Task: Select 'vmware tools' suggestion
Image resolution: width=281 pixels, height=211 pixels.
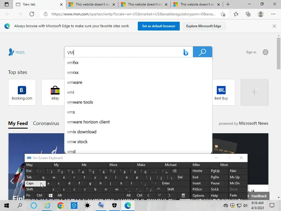Action: pyautogui.click(x=138, y=102)
